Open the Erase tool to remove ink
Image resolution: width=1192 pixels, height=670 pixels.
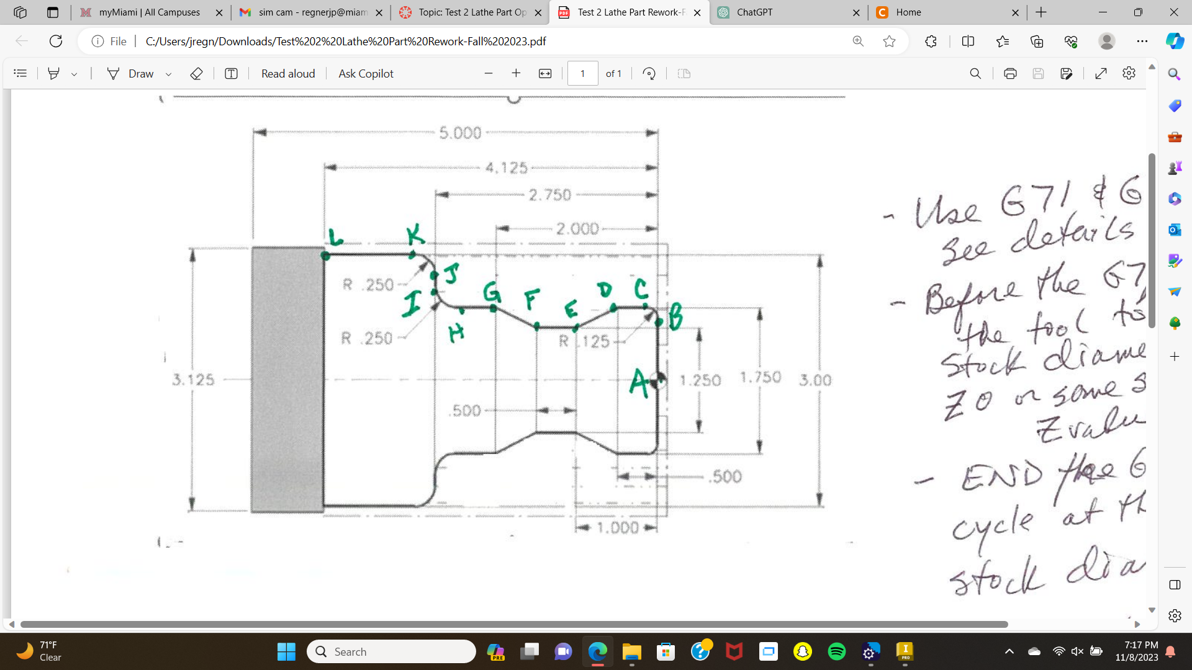pos(196,73)
